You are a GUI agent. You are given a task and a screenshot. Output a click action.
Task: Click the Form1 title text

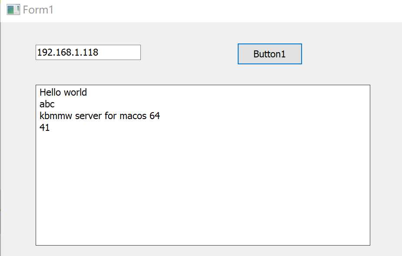[38, 10]
